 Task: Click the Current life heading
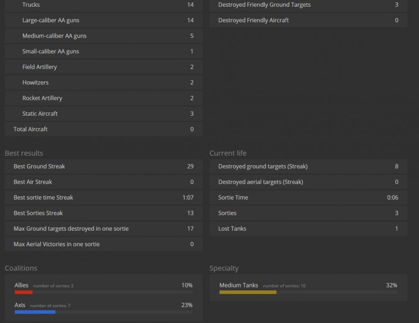(228, 153)
